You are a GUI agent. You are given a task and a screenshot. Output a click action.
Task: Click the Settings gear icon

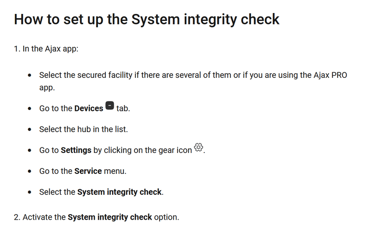pos(198,147)
